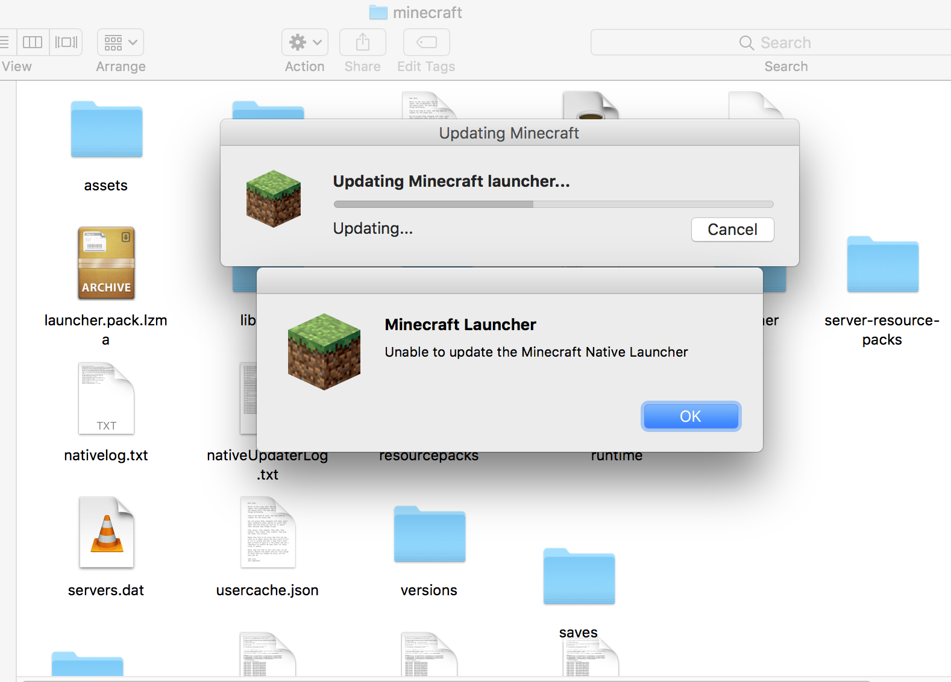The height and width of the screenshot is (682, 951).
Task: Switch Finder to column view
Action: (x=33, y=42)
